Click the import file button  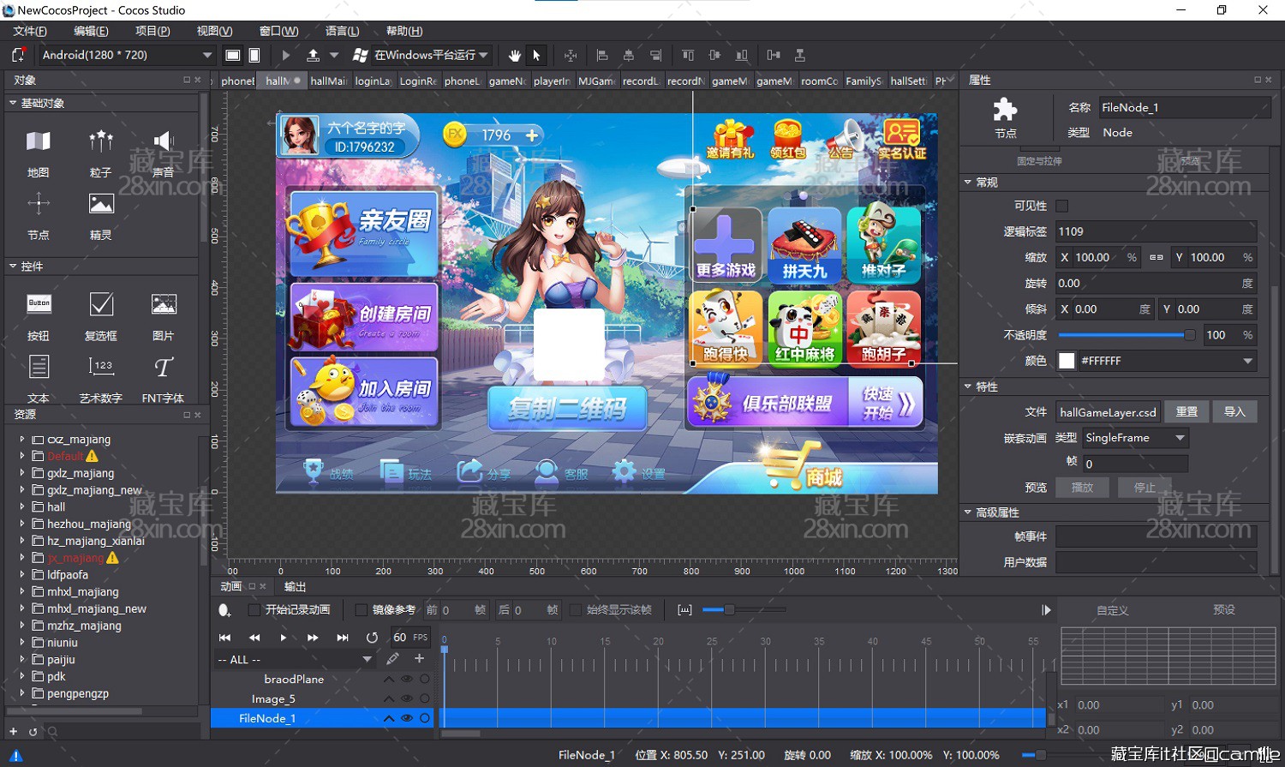pos(1234,412)
